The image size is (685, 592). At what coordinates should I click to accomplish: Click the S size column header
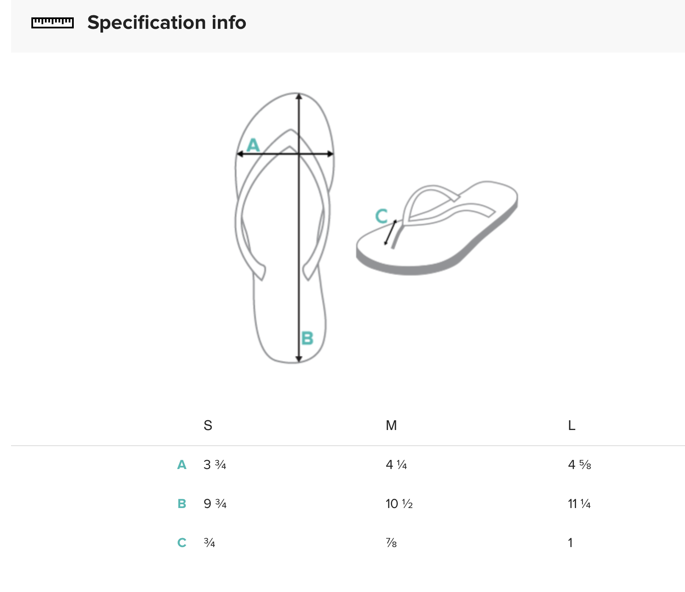coord(208,425)
